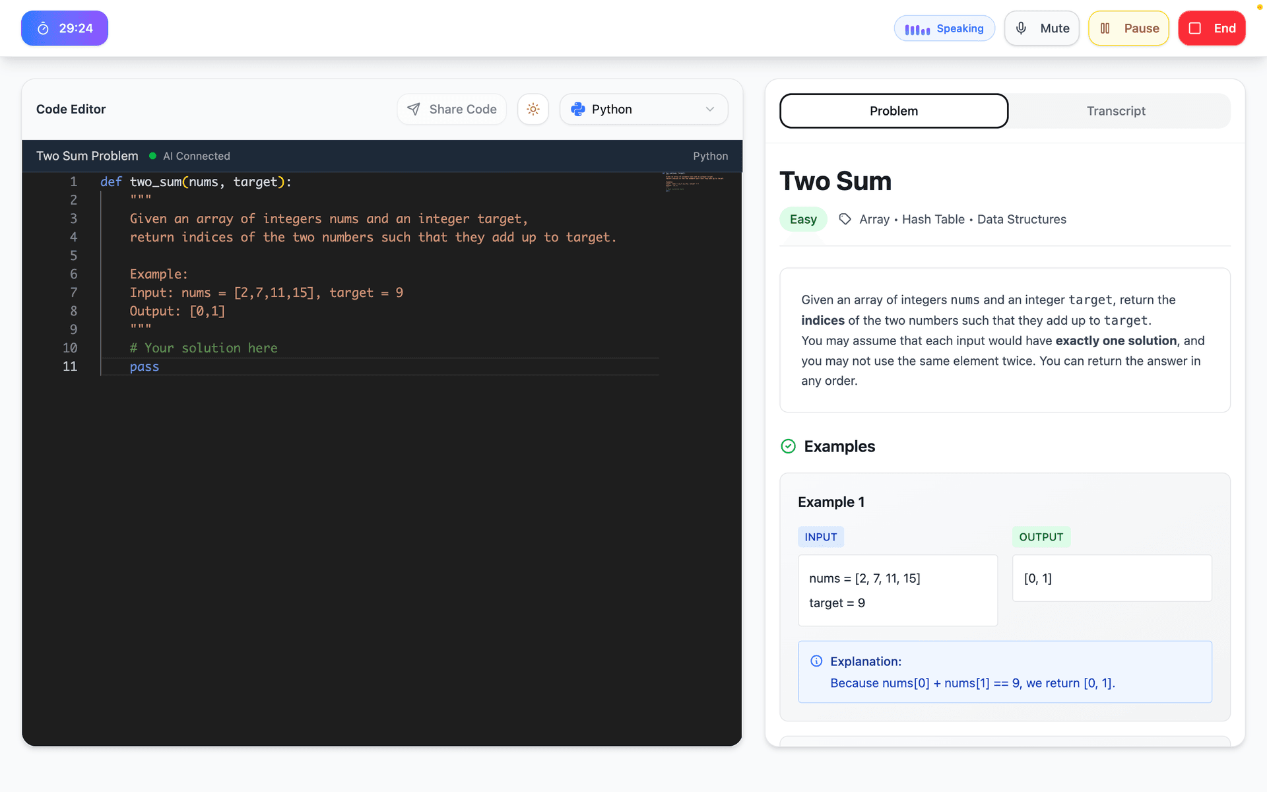This screenshot has height=792, width=1267.
Task: Click the microphone icon next to Mute
Action: click(1020, 28)
